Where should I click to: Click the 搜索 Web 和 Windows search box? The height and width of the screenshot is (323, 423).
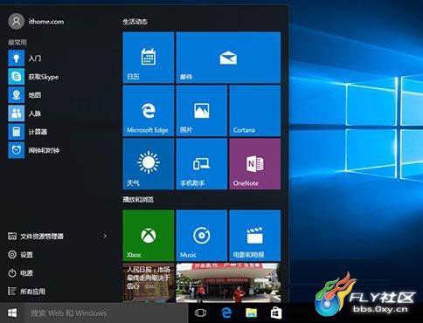pyautogui.click(x=106, y=313)
